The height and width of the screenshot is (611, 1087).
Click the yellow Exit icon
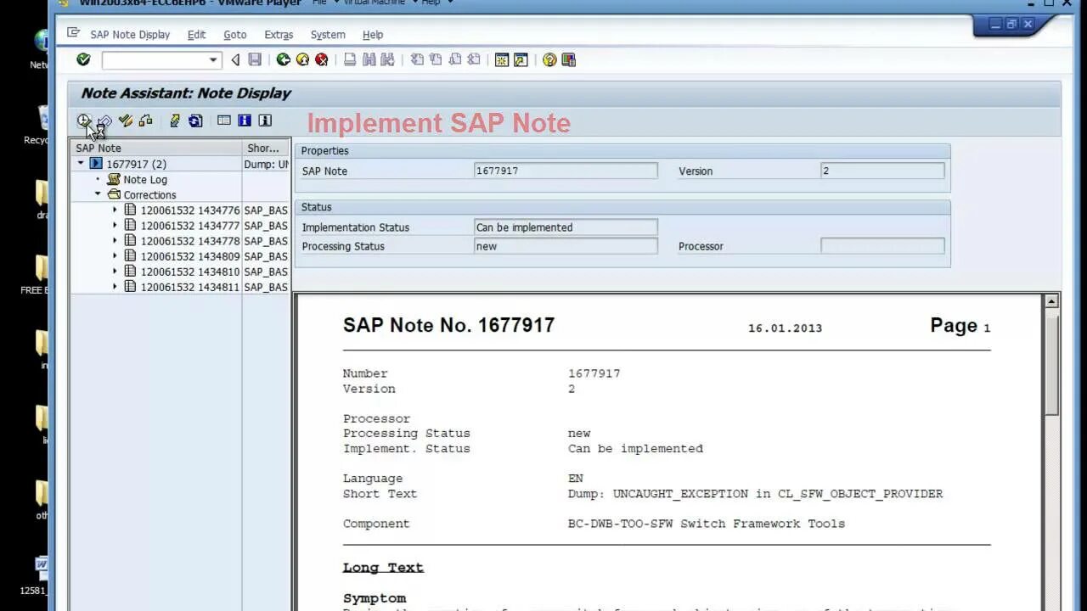302,59
